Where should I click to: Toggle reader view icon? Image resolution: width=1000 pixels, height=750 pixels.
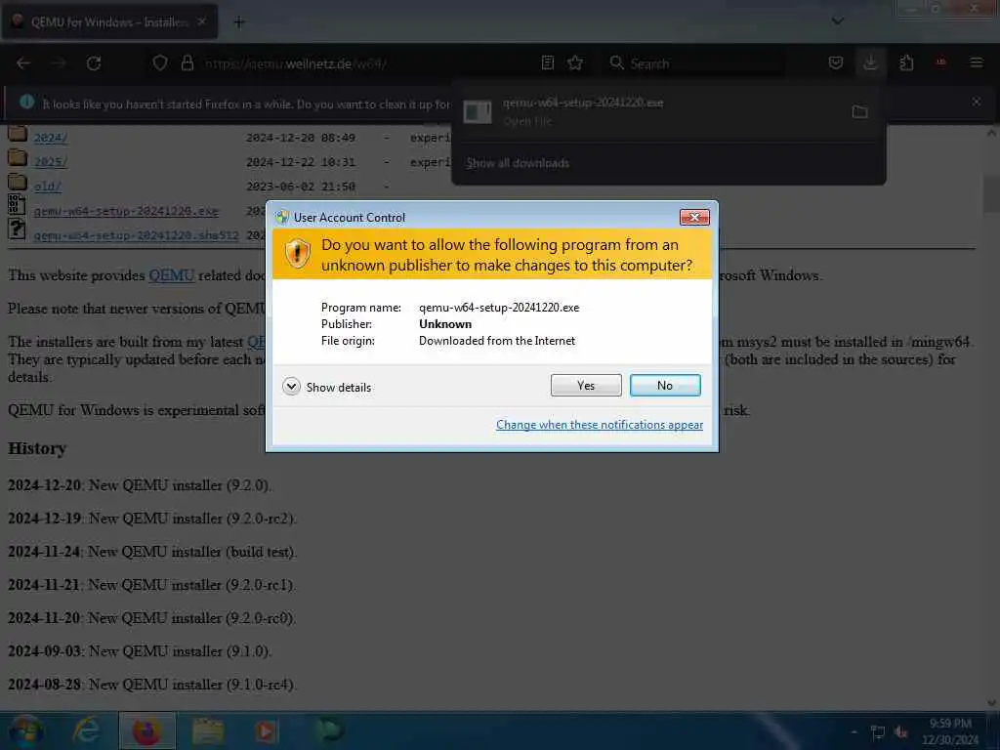pos(547,63)
